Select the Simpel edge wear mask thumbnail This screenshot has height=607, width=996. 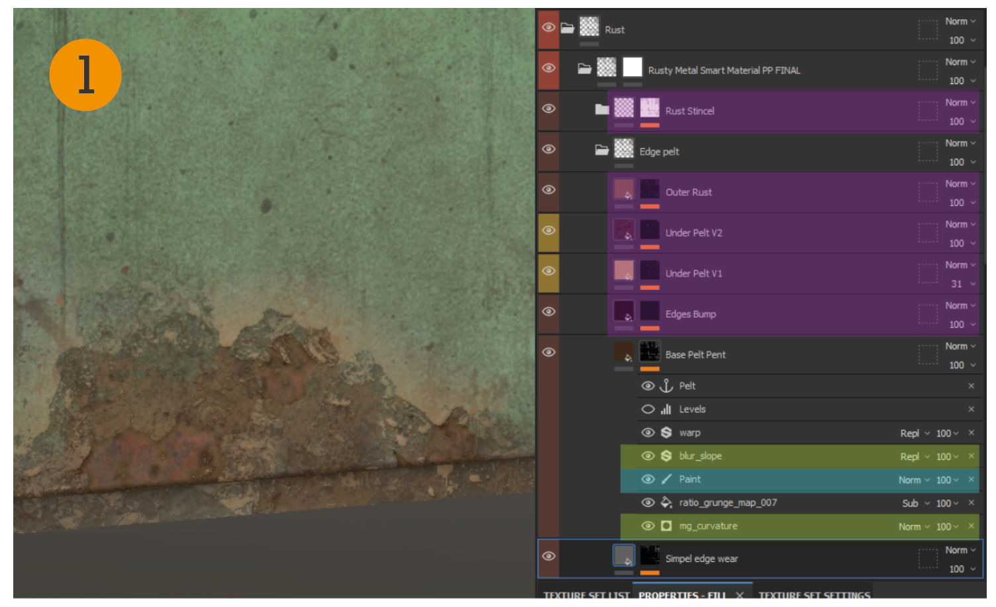point(650,555)
